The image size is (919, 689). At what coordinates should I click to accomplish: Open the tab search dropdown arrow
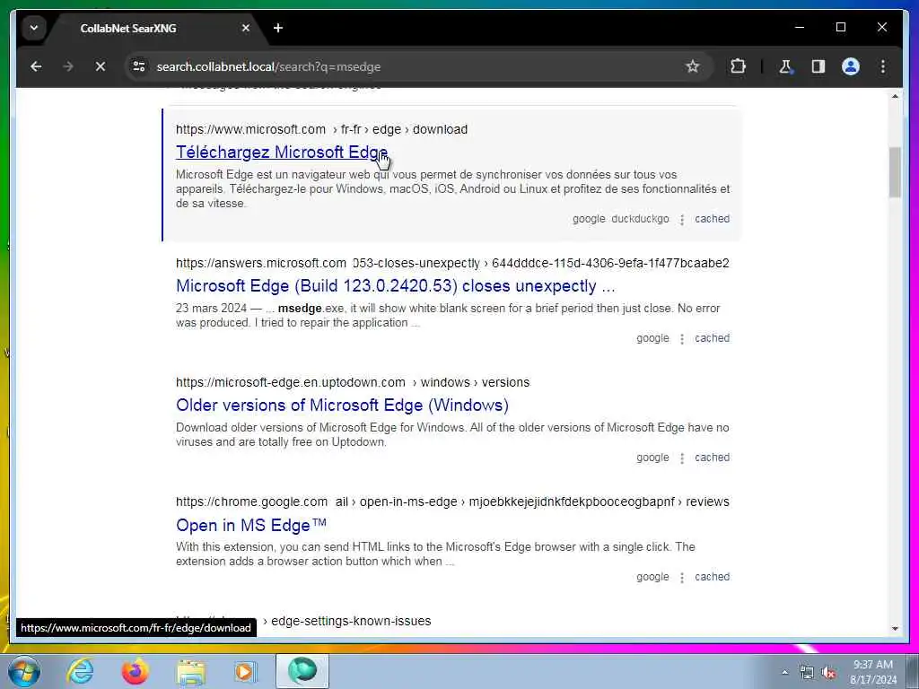coord(34,28)
